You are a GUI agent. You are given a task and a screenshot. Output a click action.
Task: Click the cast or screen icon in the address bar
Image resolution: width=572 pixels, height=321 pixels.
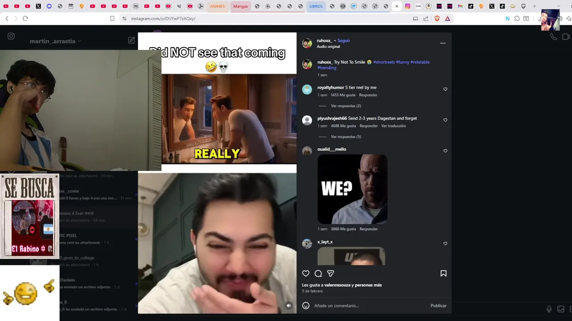tap(415, 18)
